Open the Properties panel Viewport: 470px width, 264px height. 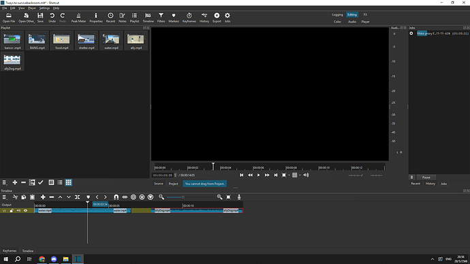pyautogui.click(x=96, y=18)
